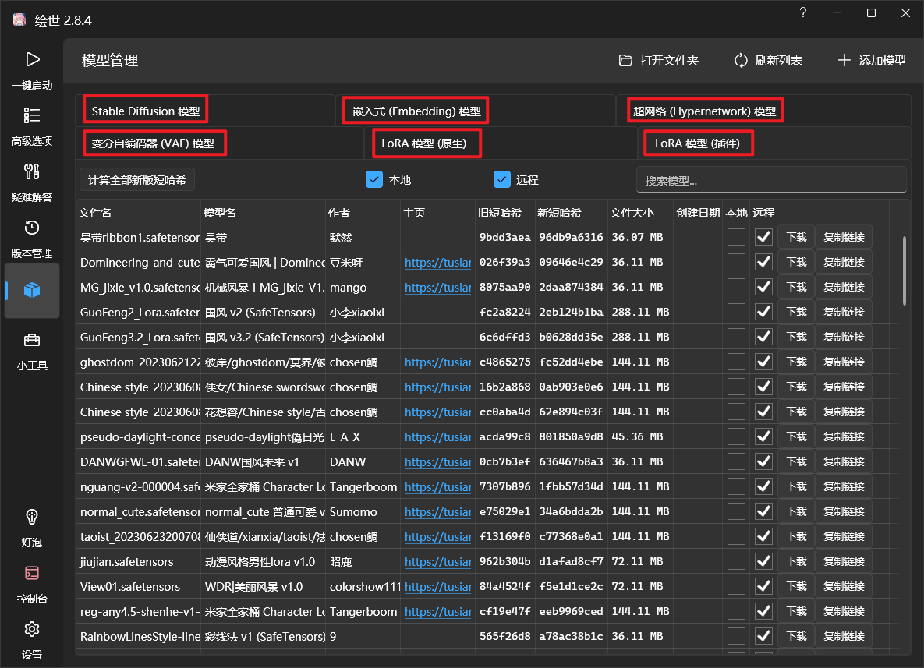
Task: Open 版本管理 version management in sidebar
Action: (x=32, y=239)
